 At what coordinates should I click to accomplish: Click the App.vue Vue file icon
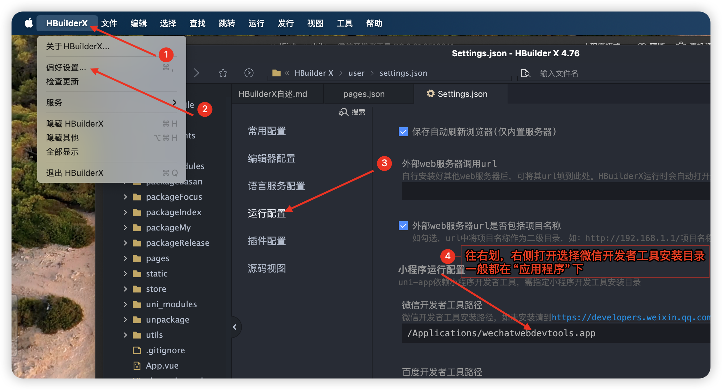(137, 365)
